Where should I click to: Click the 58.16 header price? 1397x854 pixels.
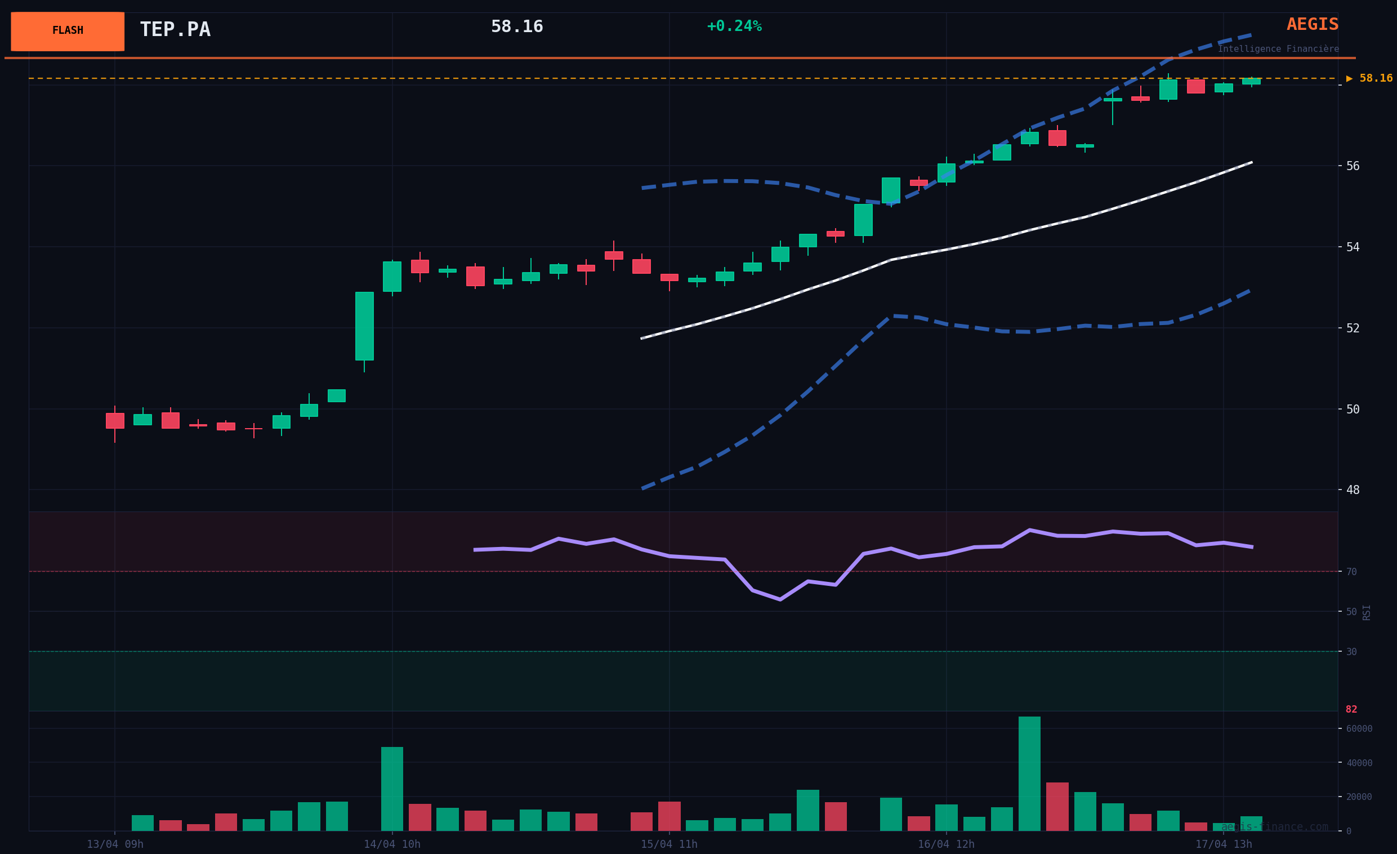pos(516,26)
